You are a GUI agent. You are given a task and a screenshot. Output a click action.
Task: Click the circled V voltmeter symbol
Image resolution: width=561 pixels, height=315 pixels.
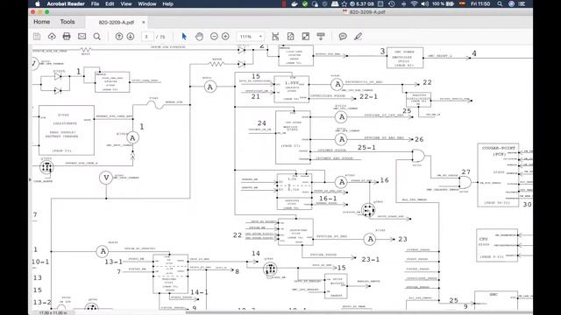pos(106,178)
